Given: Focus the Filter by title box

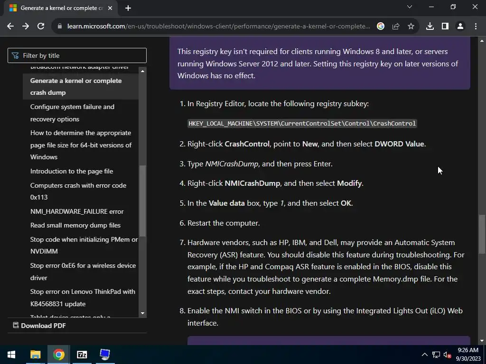Looking at the screenshot, I should (77, 55).
